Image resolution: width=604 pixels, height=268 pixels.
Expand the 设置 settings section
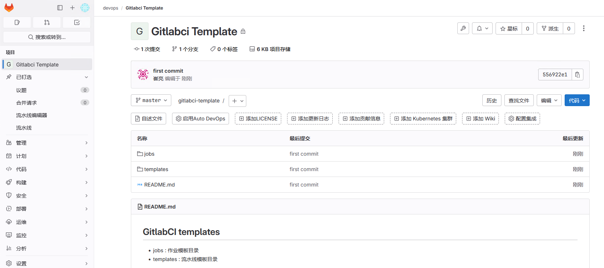click(47, 264)
